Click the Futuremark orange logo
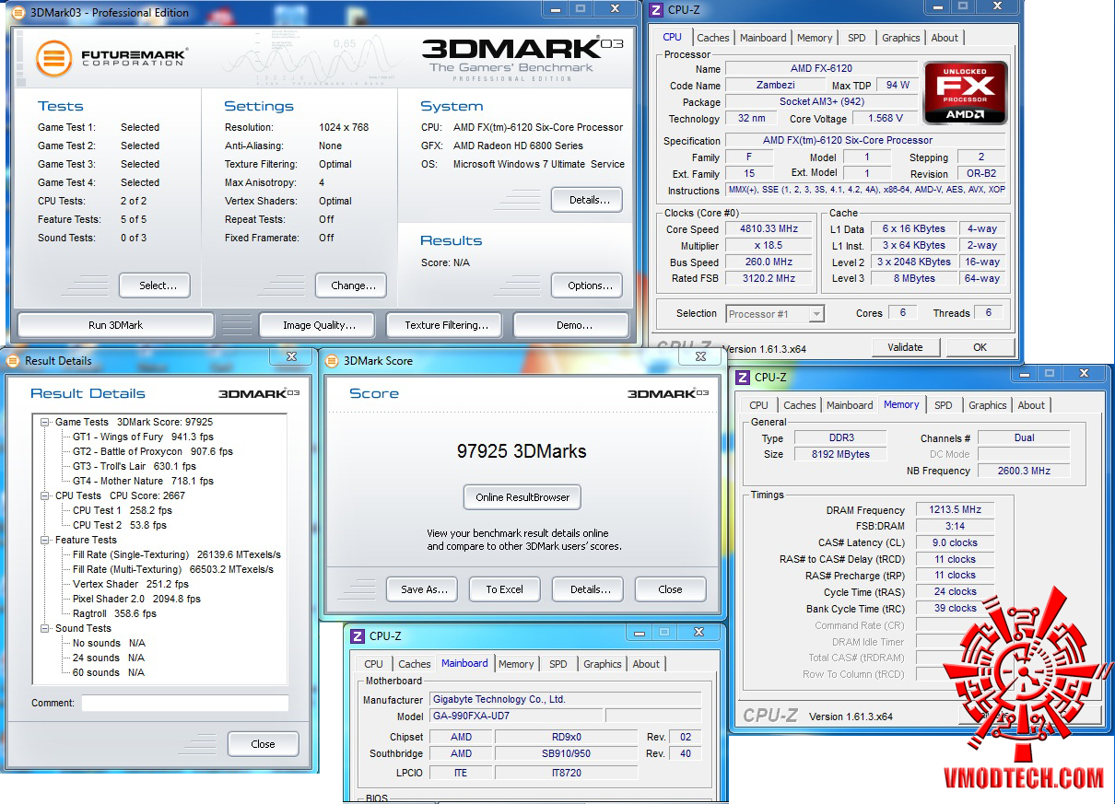Image resolution: width=1115 pixels, height=804 pixels. point(54,58)
